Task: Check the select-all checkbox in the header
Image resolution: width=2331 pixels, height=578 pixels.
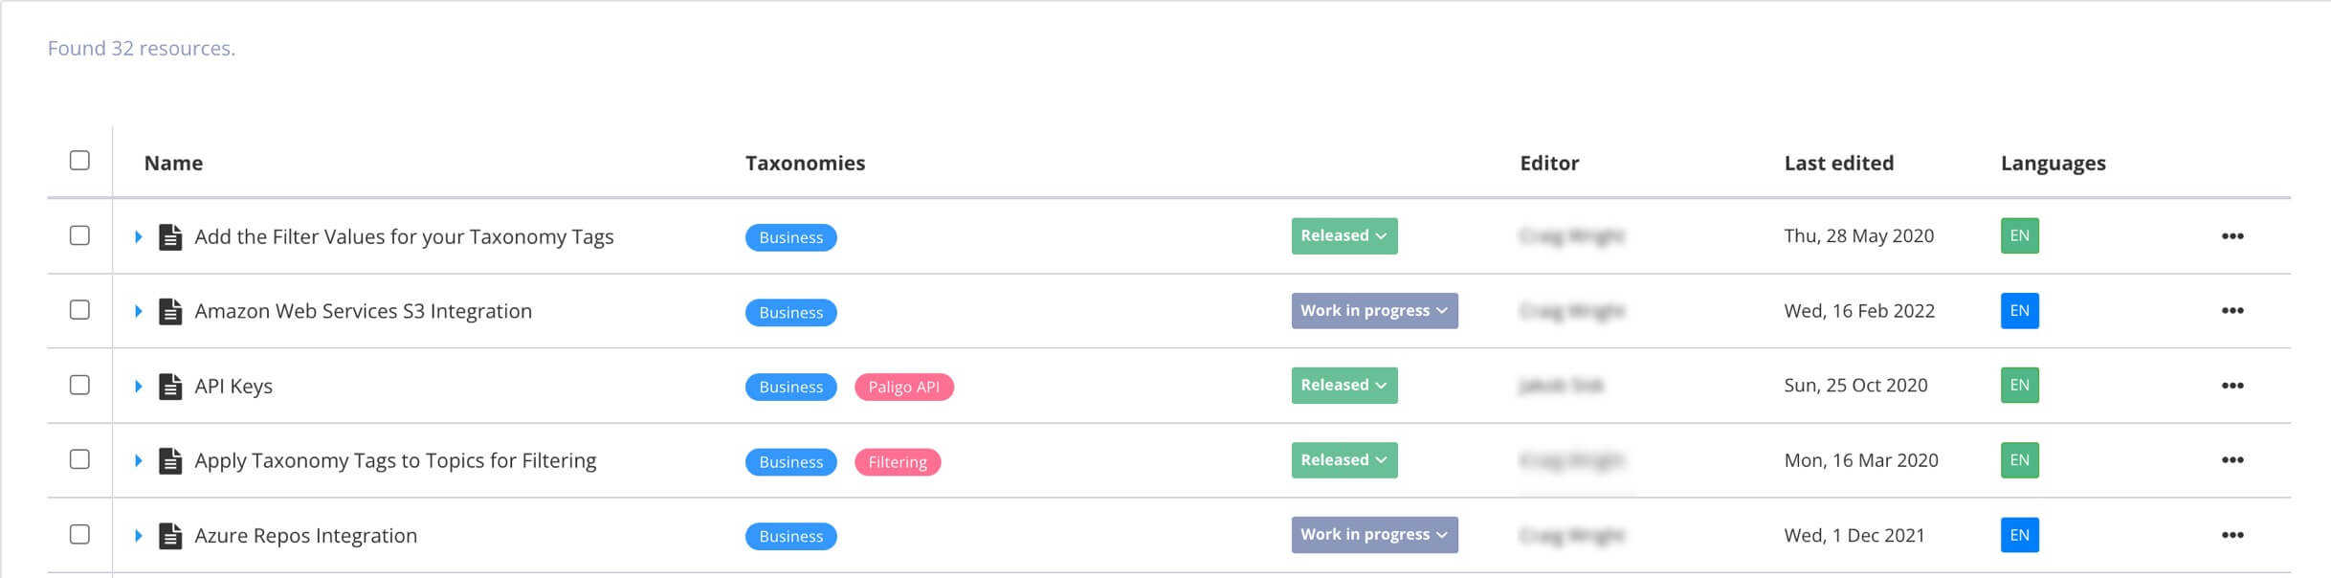Action: [80, 161]
